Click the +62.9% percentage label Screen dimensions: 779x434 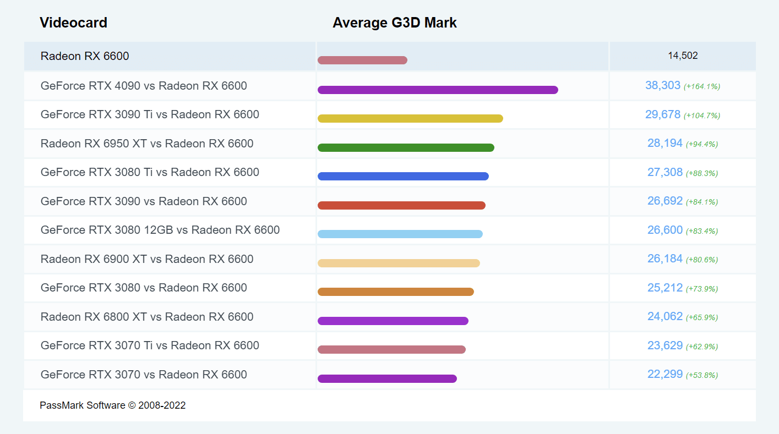pyautogui.click(x=702, y=347)
